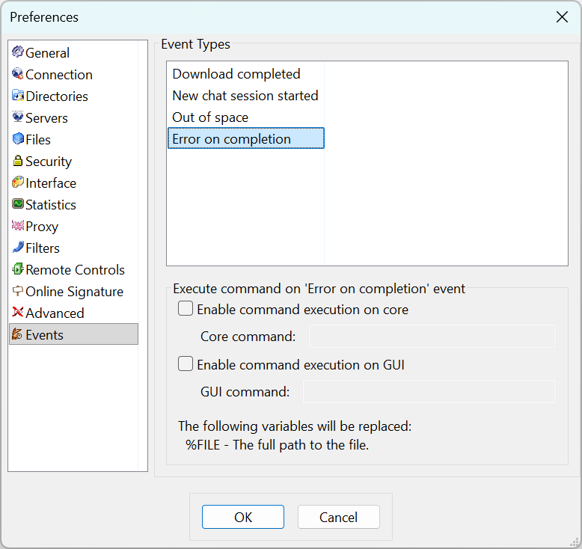Click the Servers icon in sidebar
This screenshot has height=549, width=582.
17,117
